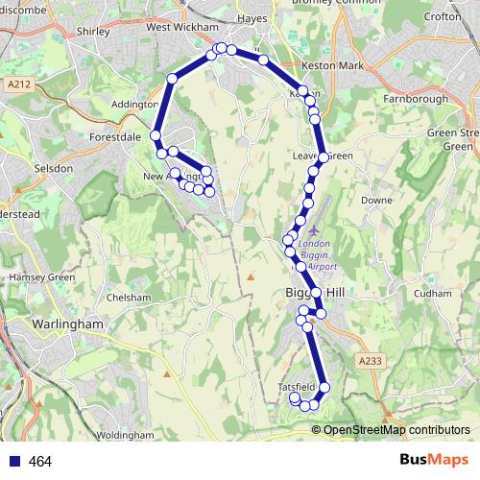480x480 pixels.
Task: Click the Hamsey Green place label
Action: (x=42, y=277)
